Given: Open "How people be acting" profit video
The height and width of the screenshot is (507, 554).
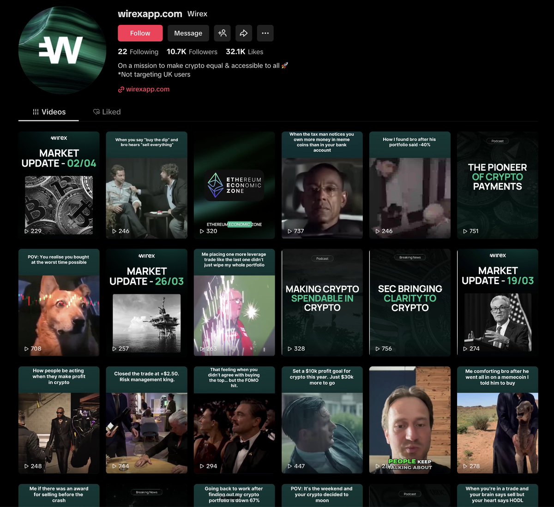Looking at the screenshot, I should pyautogui.click(x=59, y=420).
